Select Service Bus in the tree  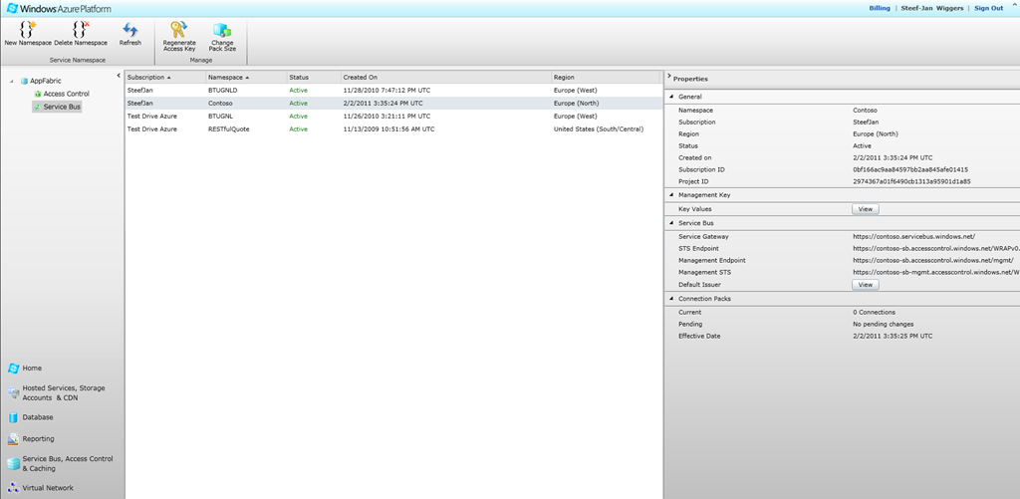62,107
